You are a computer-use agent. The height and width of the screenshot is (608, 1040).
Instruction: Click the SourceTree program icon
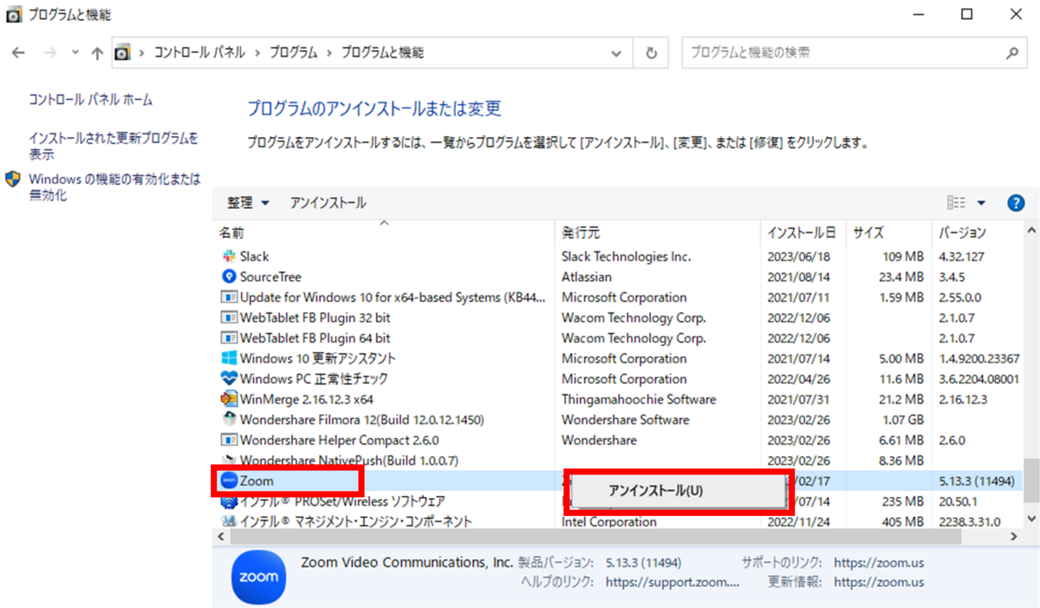(229, 277)
